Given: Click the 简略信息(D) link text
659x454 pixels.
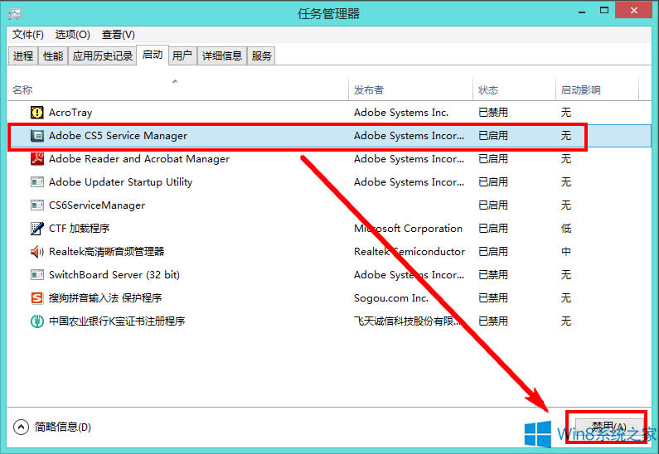Looking at the screenshot, I should 63,427.
